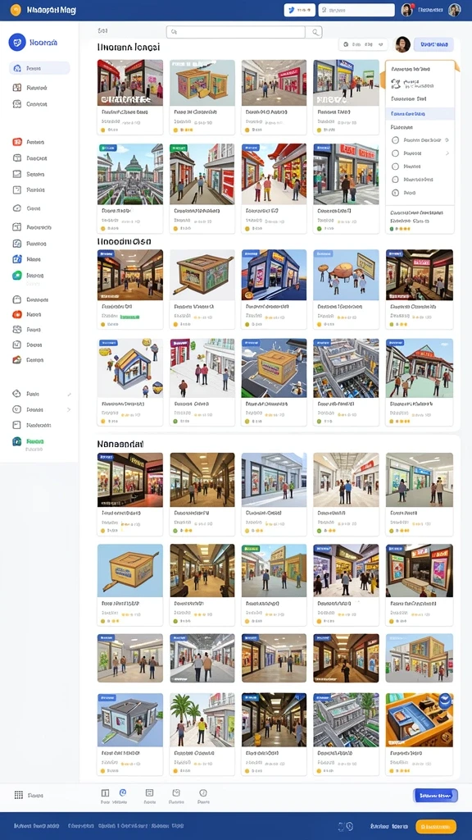Select the checked first radio option in filter panel
This screenshot has height=840, width=472.
coord(396,139)
